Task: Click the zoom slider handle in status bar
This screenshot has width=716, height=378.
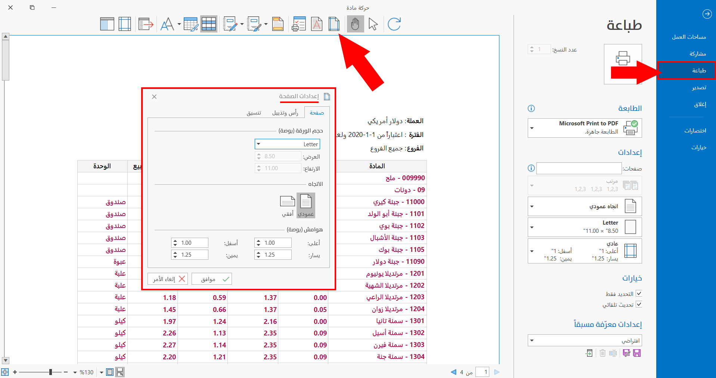Action: click(50, 372)
